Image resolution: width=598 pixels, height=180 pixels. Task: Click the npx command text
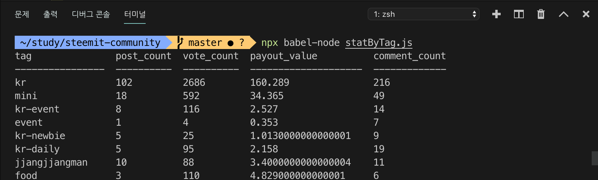(270, 43)
